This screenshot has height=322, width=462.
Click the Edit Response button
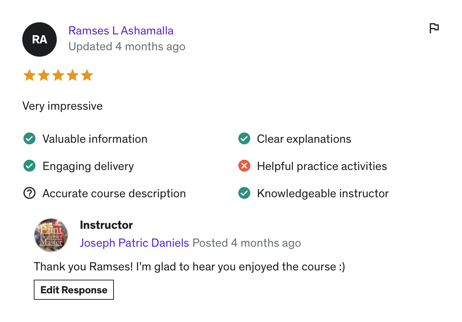pos(74,290)
